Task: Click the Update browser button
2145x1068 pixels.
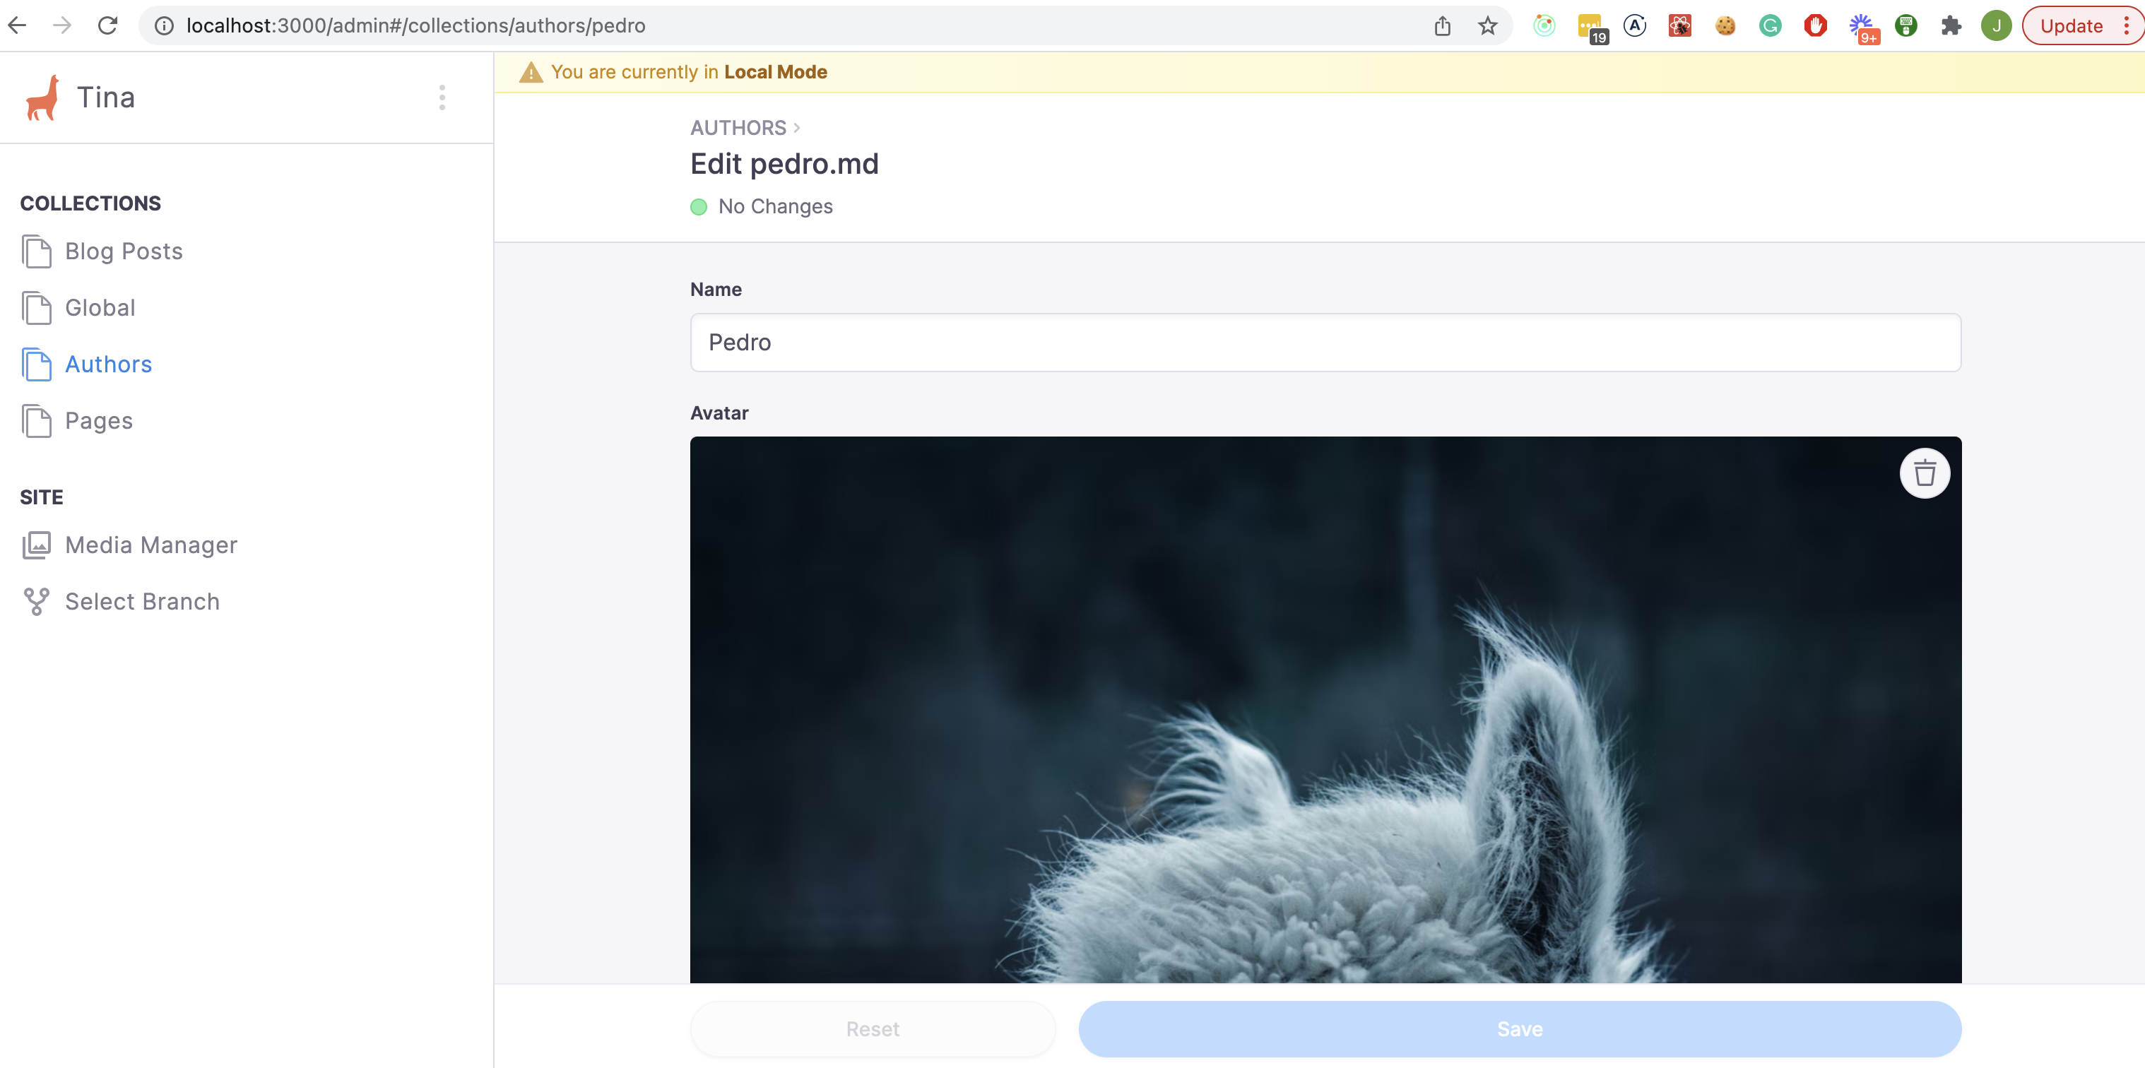Action: click(x=2072, y=25)
